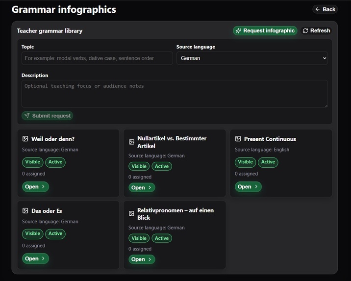Toggle Active badge on Relativpronomen card
The height and width of the screenshot is (281, 351).
click(x=162, y=238)
